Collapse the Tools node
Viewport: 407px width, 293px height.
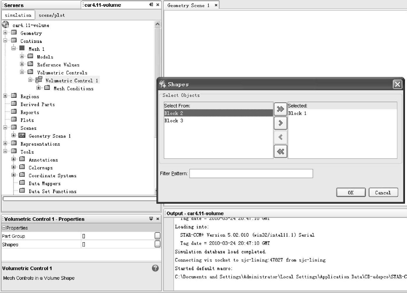point(5,151)
